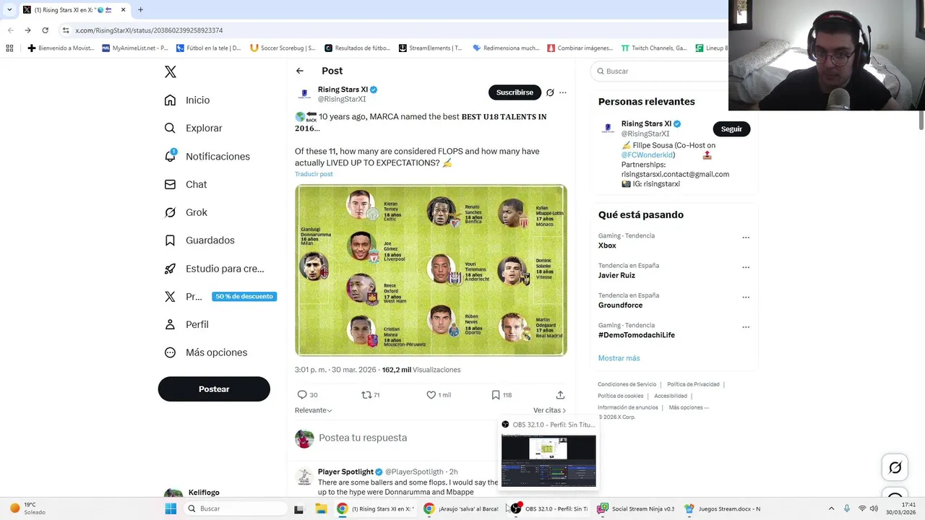
Task: Open the X logo home icon
Action: point(171,71)
